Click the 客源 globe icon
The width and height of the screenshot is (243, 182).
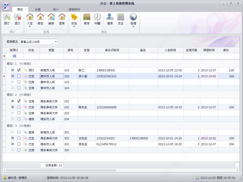point(133,17)
